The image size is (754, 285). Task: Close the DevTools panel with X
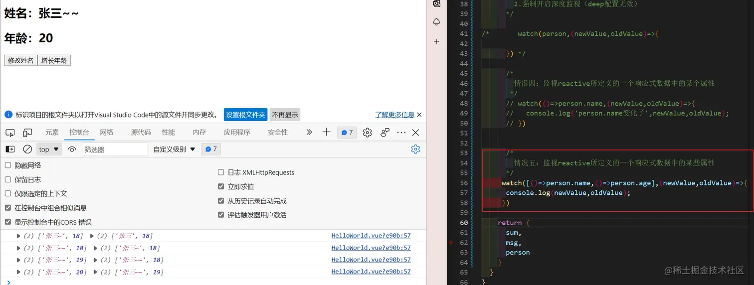[x=415, y=133]
